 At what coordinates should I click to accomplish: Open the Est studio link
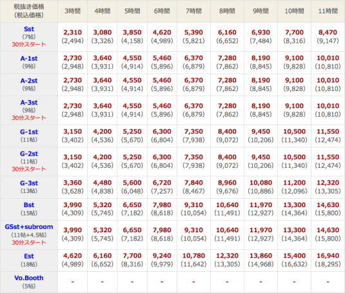point(29,256)
